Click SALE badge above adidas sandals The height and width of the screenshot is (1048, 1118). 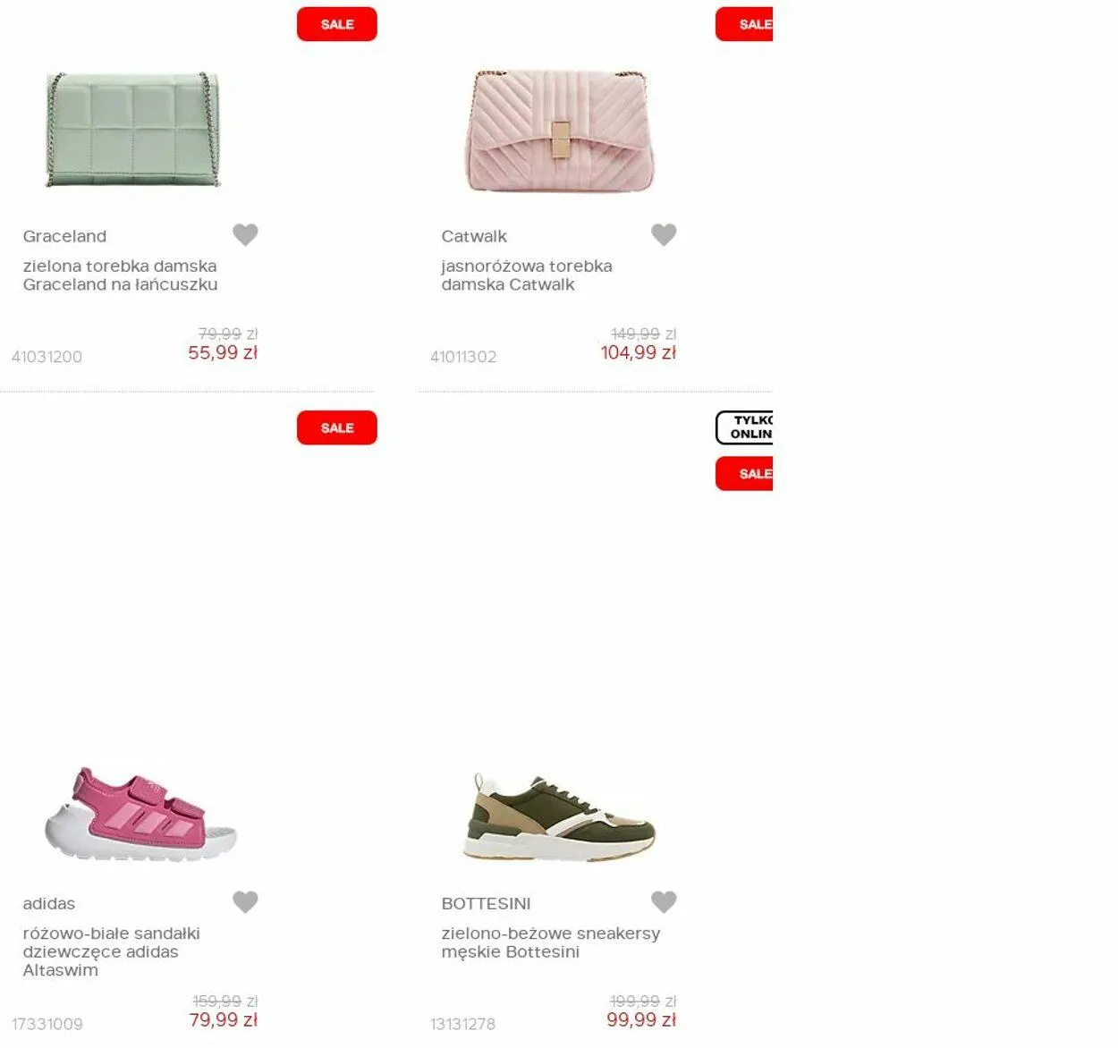337,427
